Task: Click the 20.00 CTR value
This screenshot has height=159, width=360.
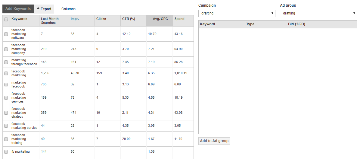Action: [x=126, y=139]
